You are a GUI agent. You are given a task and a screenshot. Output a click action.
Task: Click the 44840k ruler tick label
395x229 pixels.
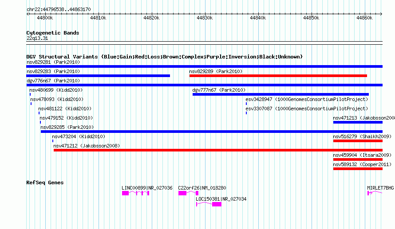coord(258,18)
